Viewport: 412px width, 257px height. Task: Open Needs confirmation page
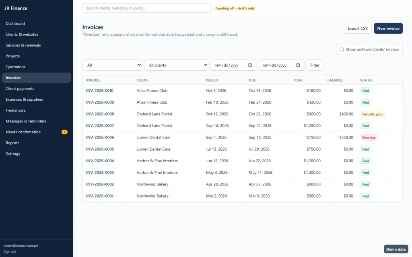[x=37, y=132]
